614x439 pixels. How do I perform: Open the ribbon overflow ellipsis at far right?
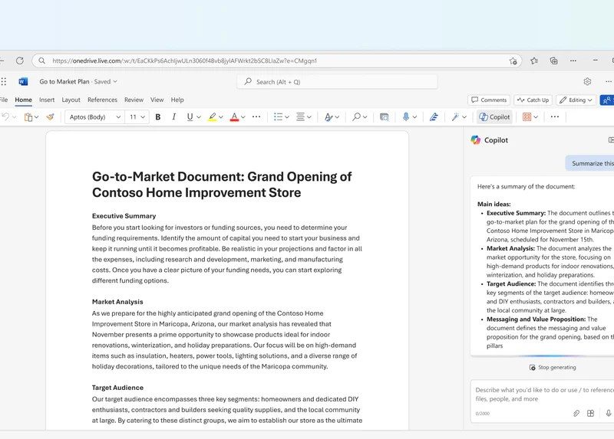pyautogui.click(x=555, y=116)
